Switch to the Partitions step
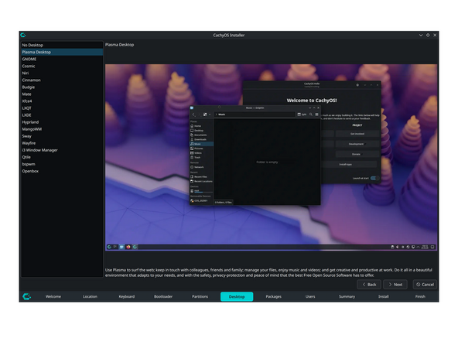The width and height of the screenshot is (458, 338). [200, 296]
